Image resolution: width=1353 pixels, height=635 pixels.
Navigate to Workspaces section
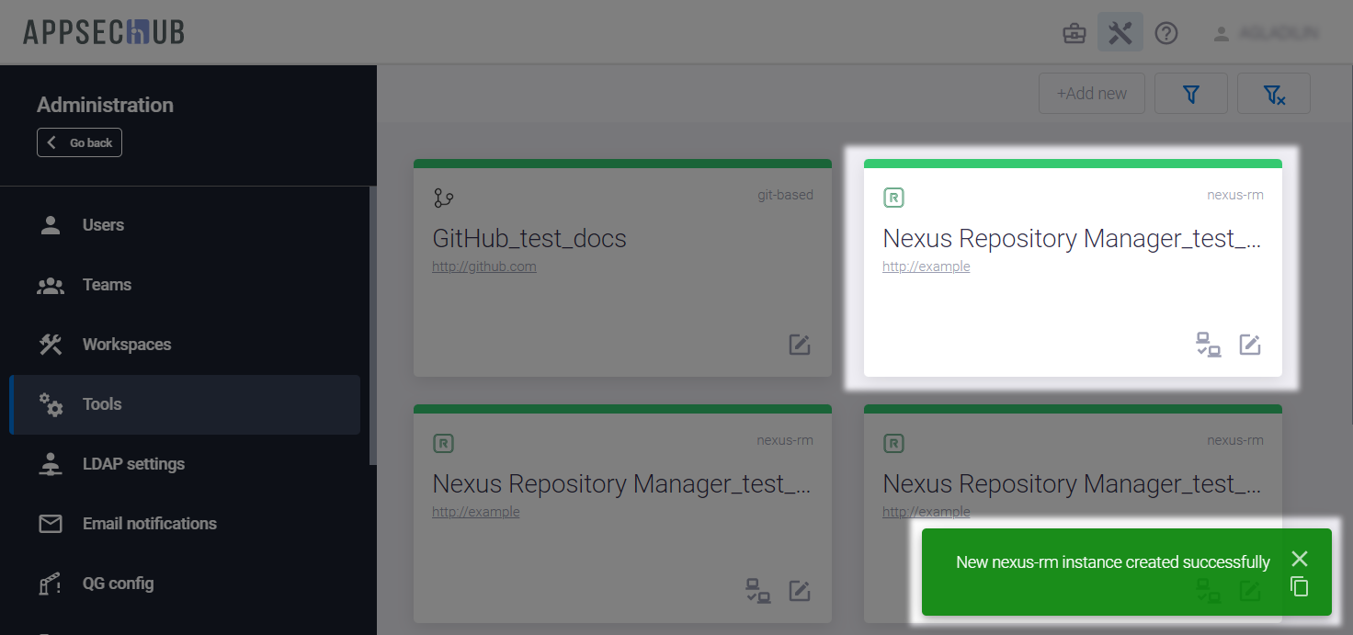coord(127,345)
